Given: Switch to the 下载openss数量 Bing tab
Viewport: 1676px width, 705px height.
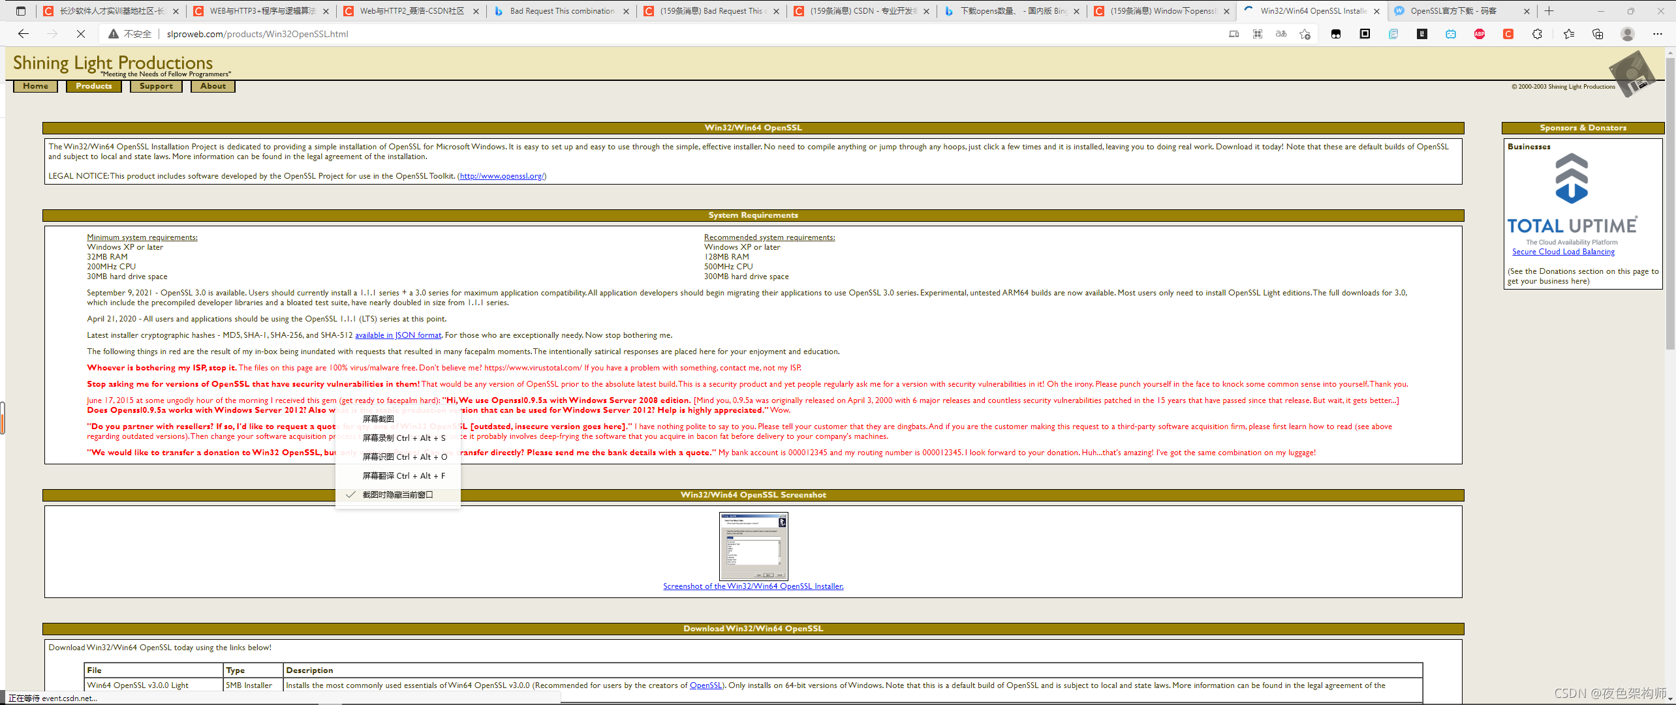Looking at the screenshot, I should [x=1012, y=11].
